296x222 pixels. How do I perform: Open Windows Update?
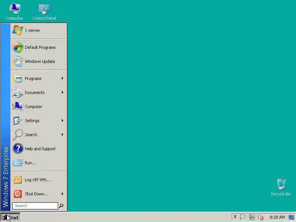pyautogui.click(x=39, y=61)
